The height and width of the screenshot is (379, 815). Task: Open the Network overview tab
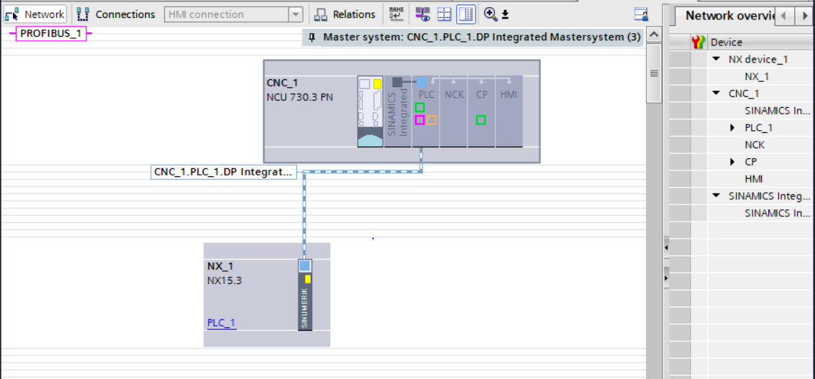pyautogui.click(x=729, y=15)
